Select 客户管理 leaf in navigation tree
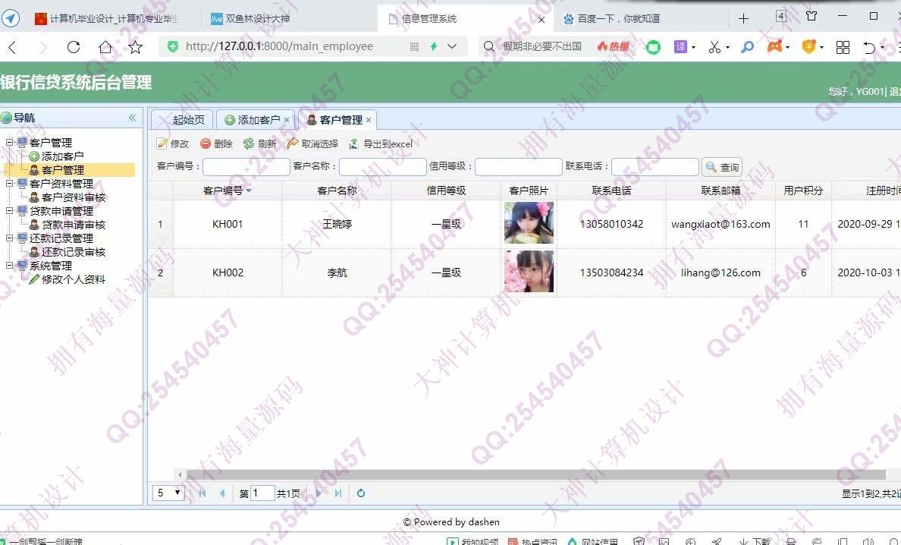The height and width of the screenshot is (545, 901). tap(63, 170)
